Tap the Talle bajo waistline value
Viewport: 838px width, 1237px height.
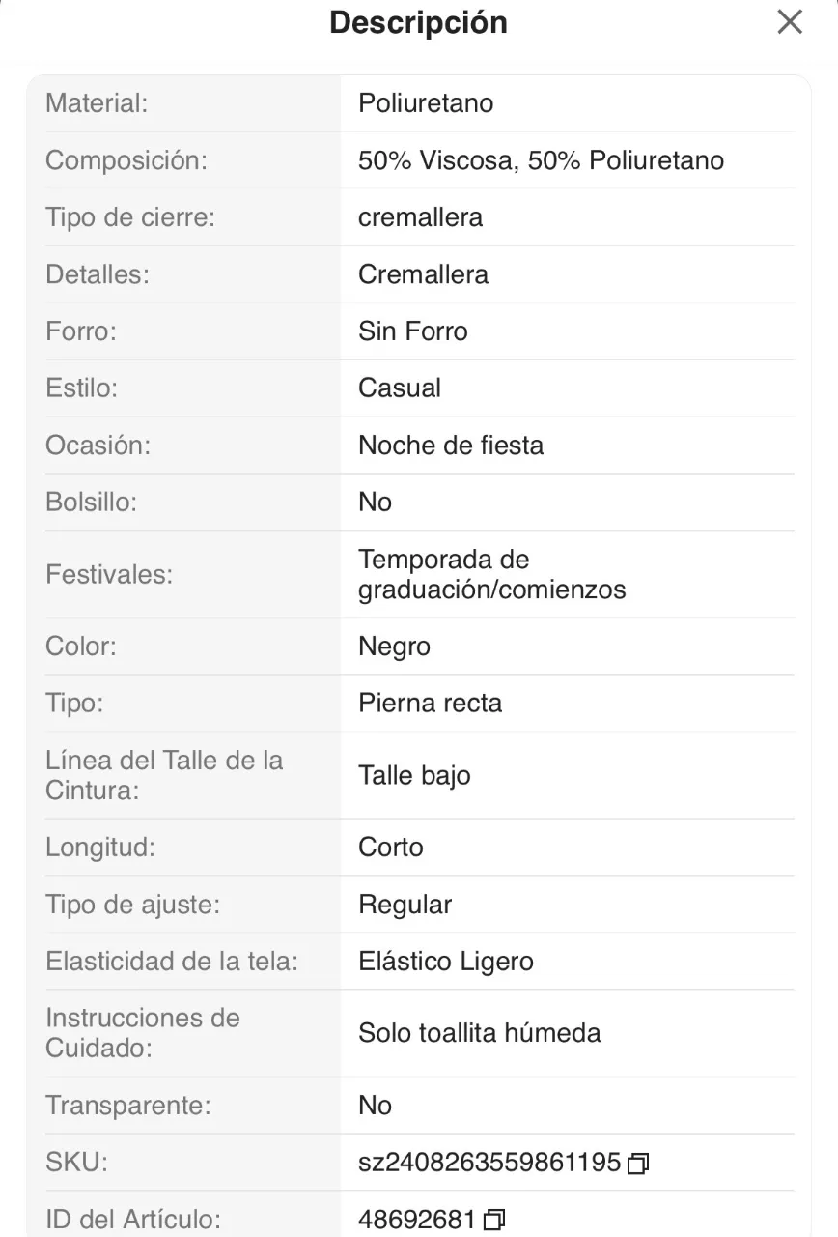[x=414, y=775]
